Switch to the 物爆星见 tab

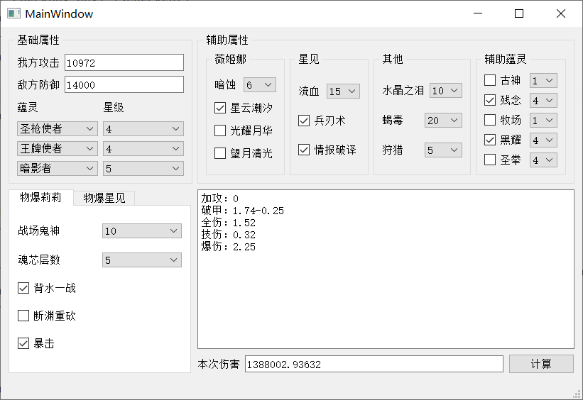coord(104,198)
